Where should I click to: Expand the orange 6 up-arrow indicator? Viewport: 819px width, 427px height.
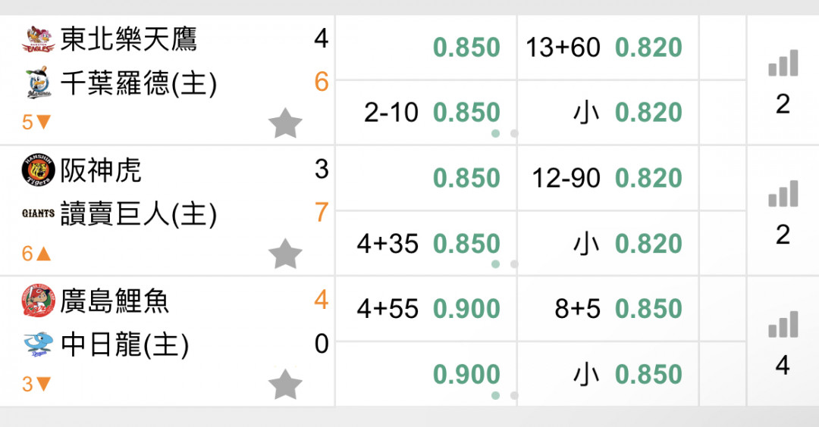[36, 254]
